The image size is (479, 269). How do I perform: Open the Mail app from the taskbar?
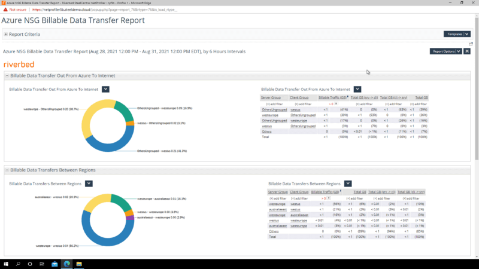[54, 264]
